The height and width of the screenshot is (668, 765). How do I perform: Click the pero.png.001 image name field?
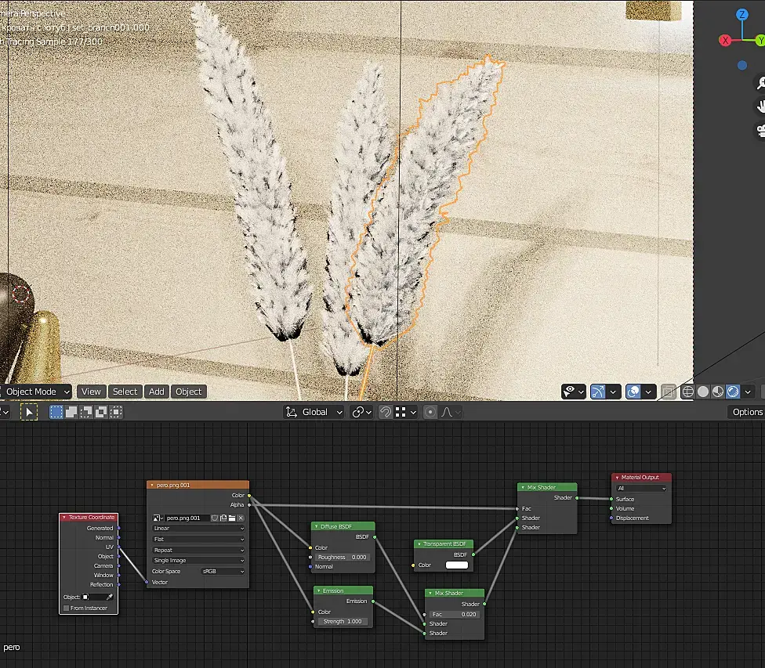[x=187, y=518]
